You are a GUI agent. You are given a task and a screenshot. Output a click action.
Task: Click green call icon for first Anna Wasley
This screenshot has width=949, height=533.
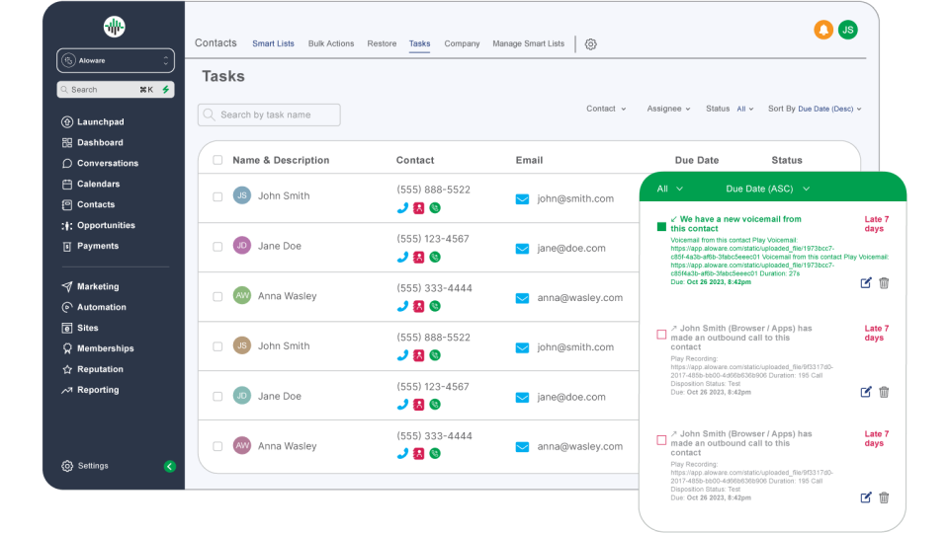tap(435, 306)
